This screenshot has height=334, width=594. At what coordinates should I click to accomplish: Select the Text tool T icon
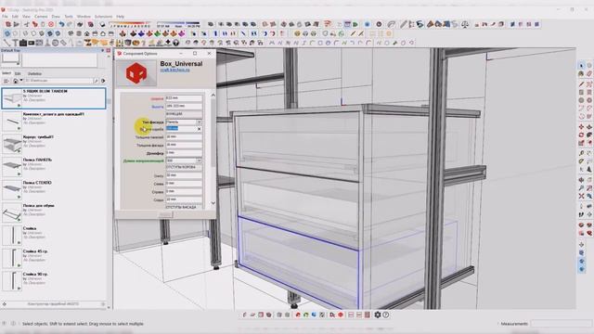pyautogui.click(x=15, y=43)
